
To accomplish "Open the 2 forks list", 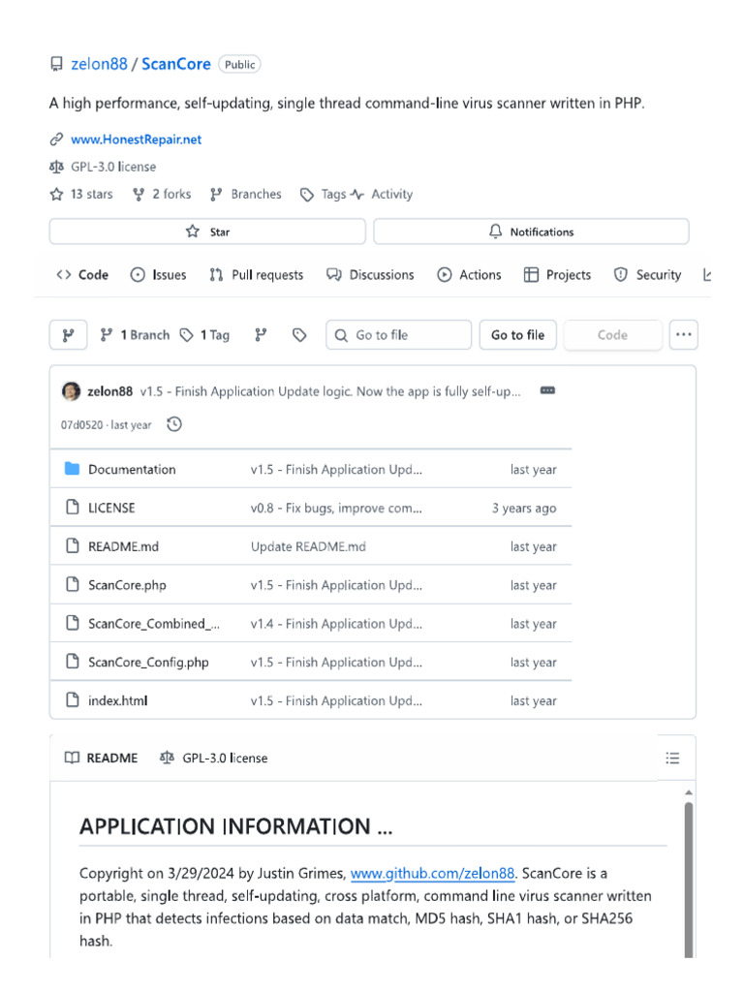I will (162, 194).
